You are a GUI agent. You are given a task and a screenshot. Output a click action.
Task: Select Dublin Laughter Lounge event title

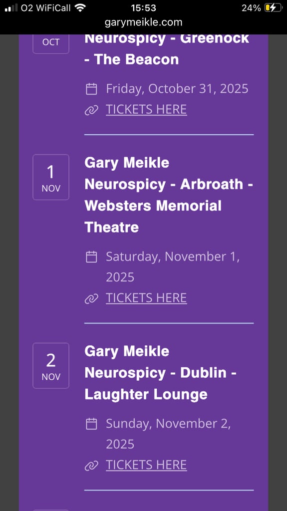160,372
